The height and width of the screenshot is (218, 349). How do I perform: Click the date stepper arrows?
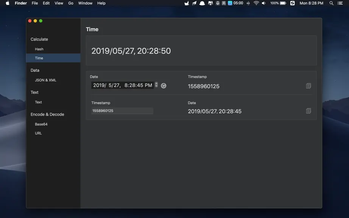pyautogui.click(x=156, y=85)
